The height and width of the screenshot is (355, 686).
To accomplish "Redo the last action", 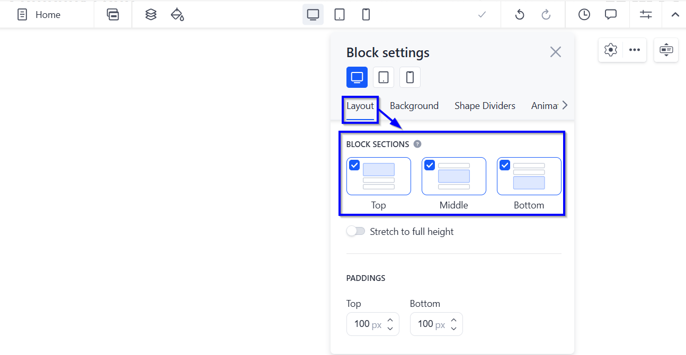I will [546, 15].
